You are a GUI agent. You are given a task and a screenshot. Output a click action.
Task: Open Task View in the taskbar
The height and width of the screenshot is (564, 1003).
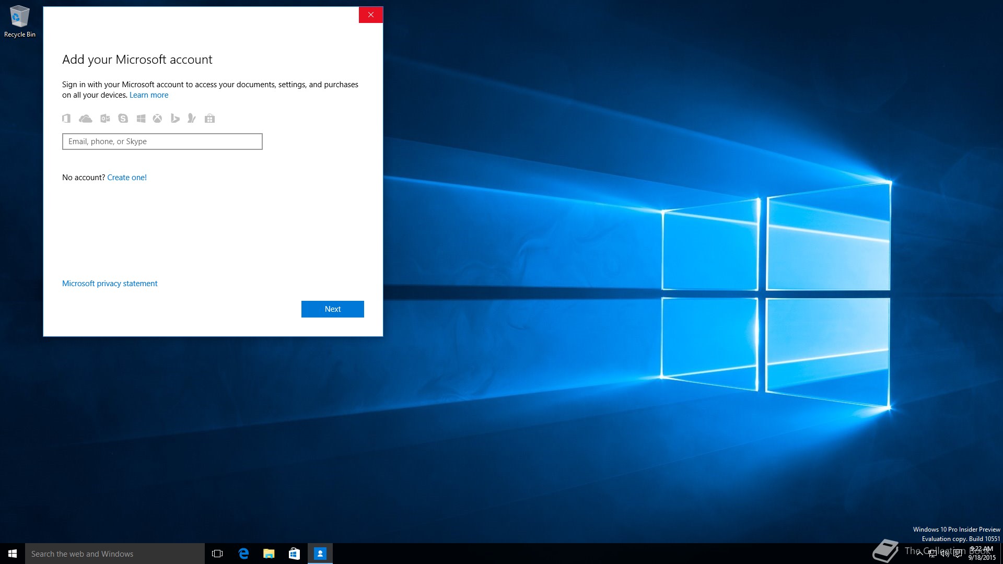coord(217,554)
